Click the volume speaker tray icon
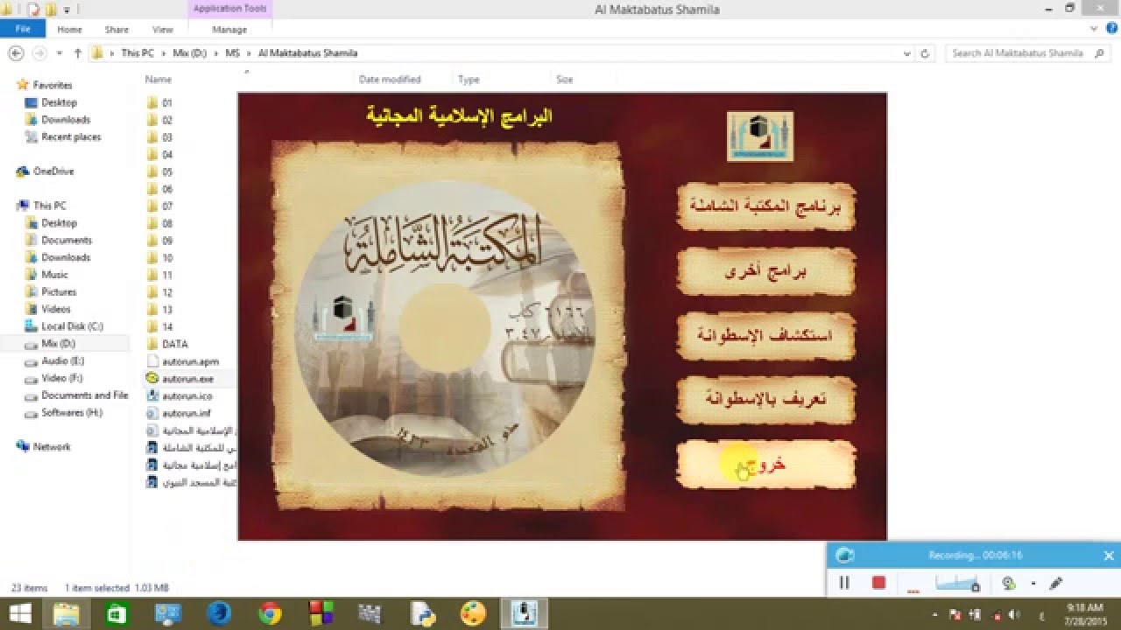This screenshot has width=1121, height=630. (1014, 614)
